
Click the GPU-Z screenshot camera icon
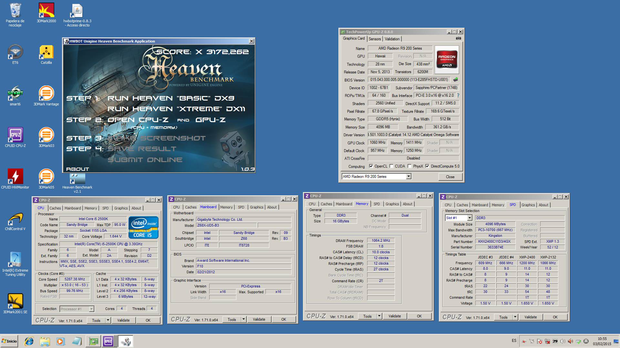458,38
